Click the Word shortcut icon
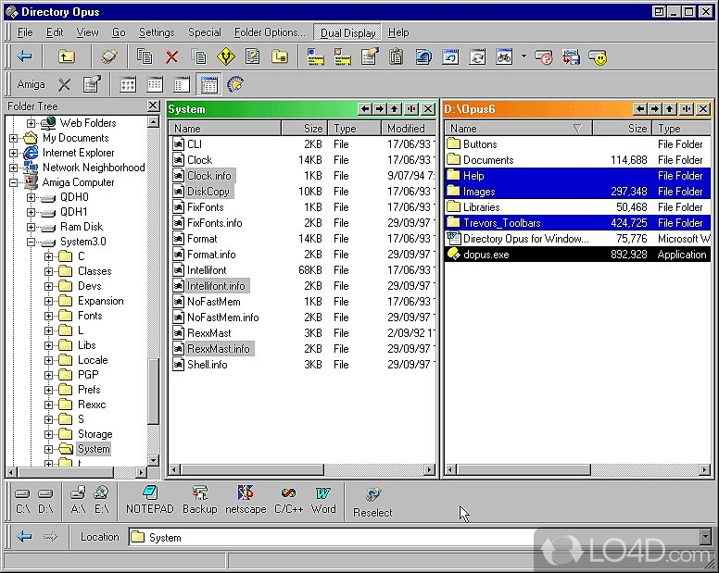 tap(323, 500)
